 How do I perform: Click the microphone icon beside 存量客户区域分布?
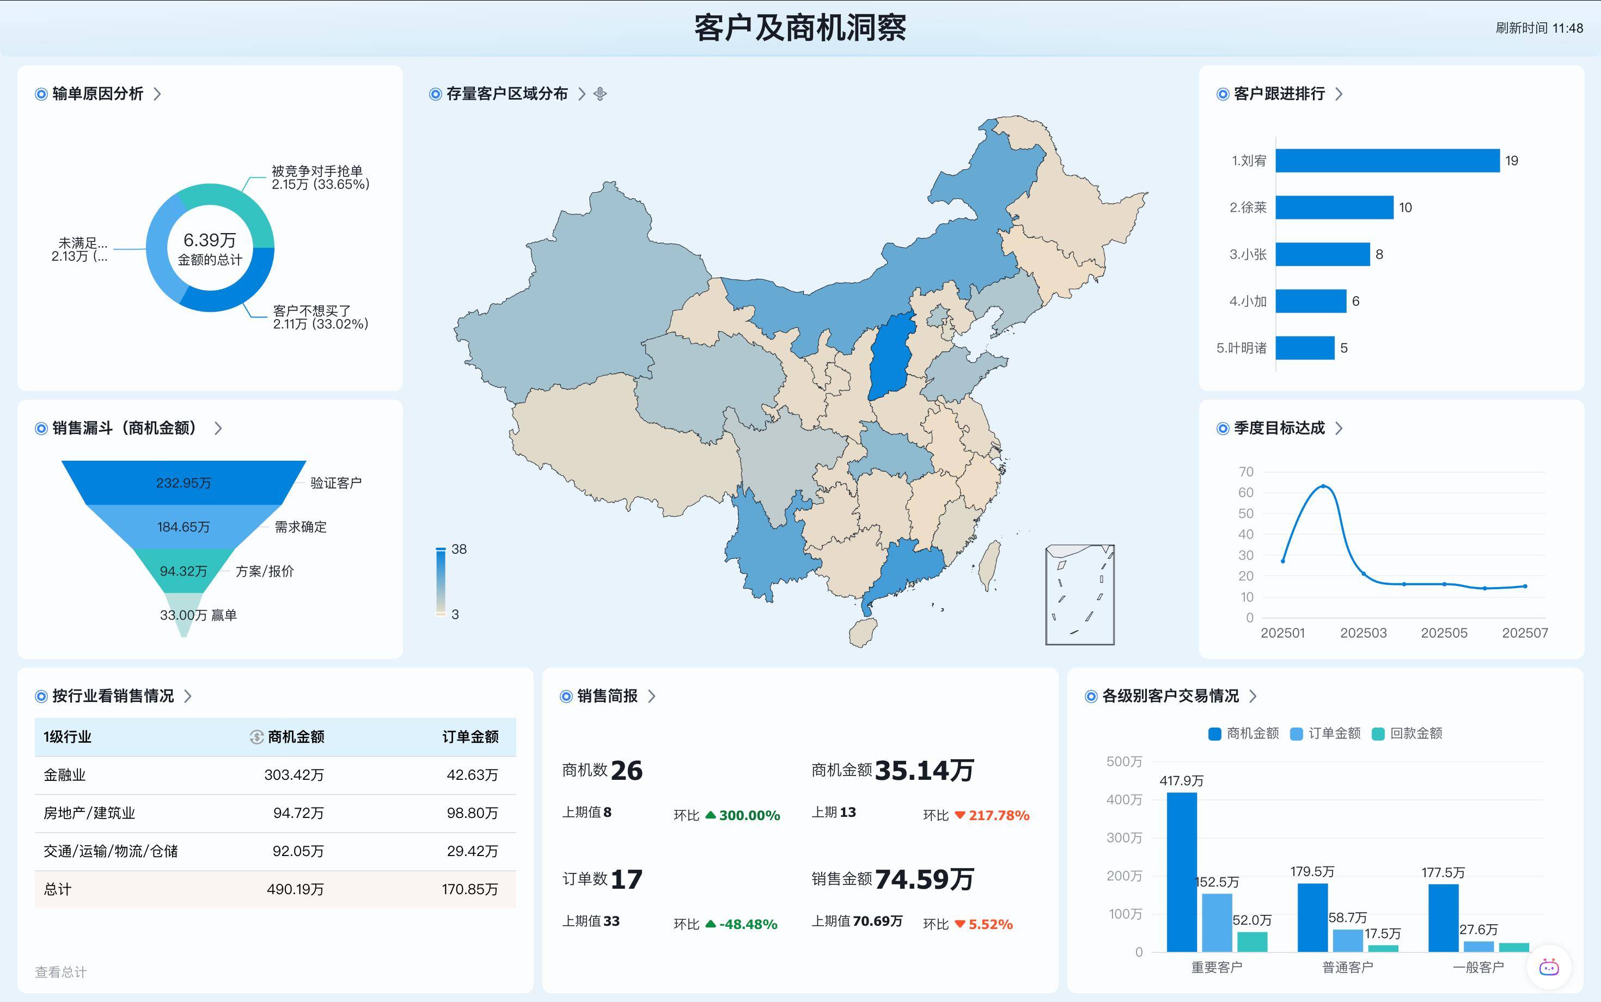[600, 94]
